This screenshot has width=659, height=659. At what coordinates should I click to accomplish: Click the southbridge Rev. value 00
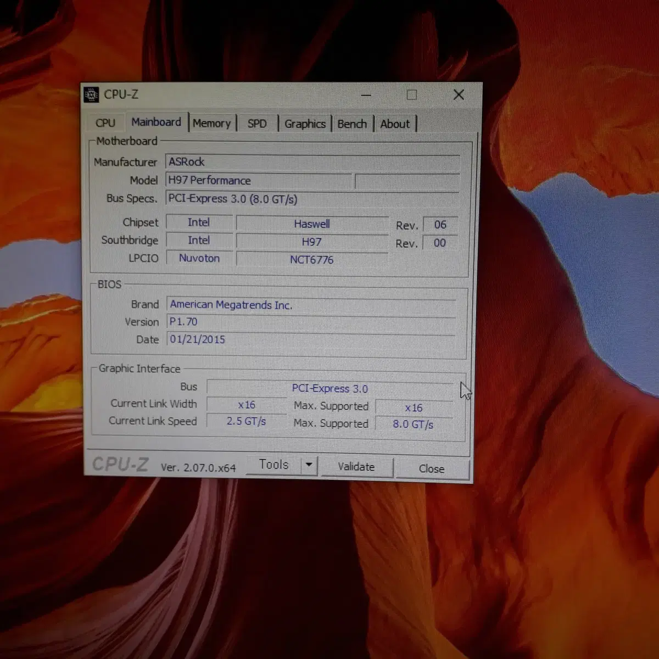[x=440, y=243]
